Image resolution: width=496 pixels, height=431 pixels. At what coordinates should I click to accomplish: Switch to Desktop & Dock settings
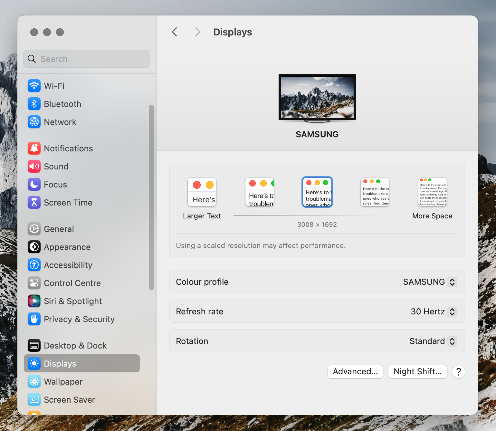pos(75,346)
